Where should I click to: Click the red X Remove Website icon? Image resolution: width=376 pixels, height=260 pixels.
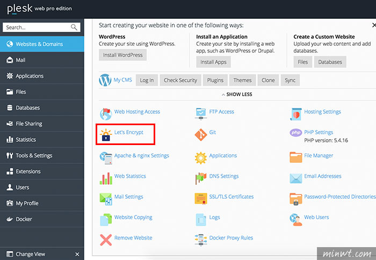[106, 240]
